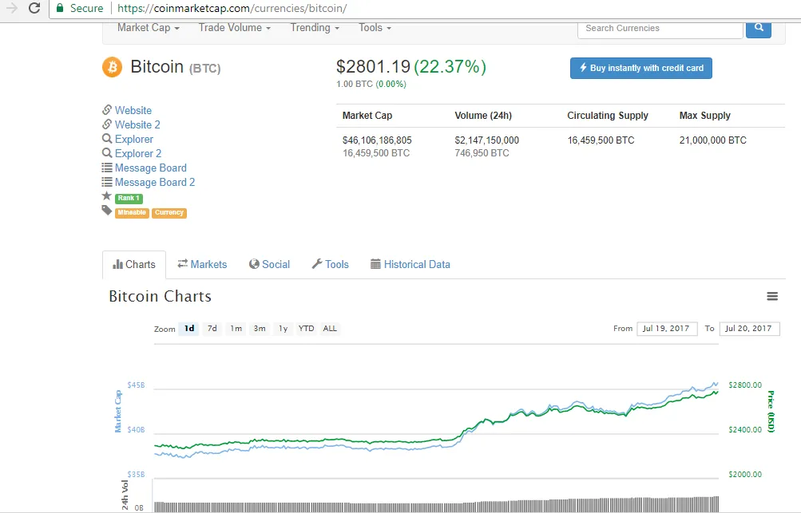The height and width of the screenshot is (513, 801).
Task: Set chart zoom to ALL
Action: 330,328
